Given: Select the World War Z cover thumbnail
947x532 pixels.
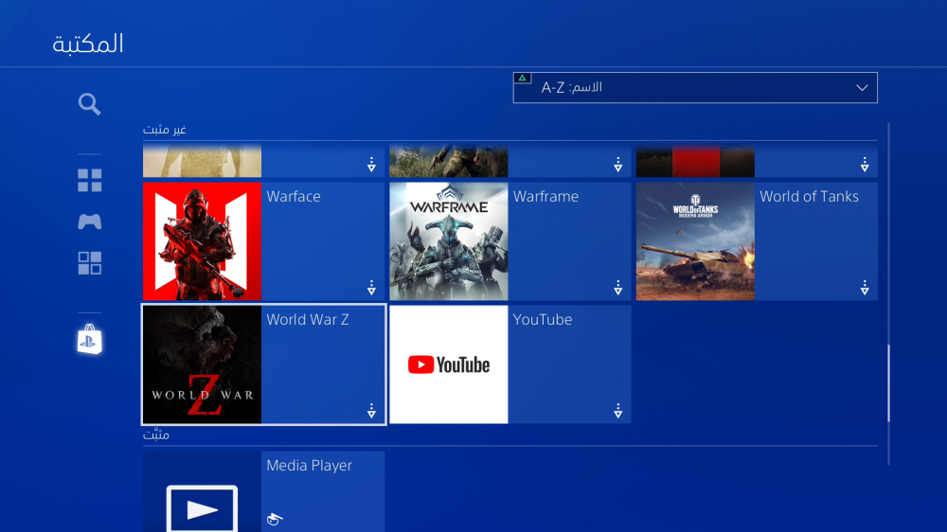Looking at the screenshot, I should (x=202, y=364).
